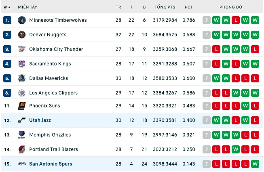The image size is (264, 172).
Task: Click San Antonio Spurs' green W badge
Action: point(255,164)
